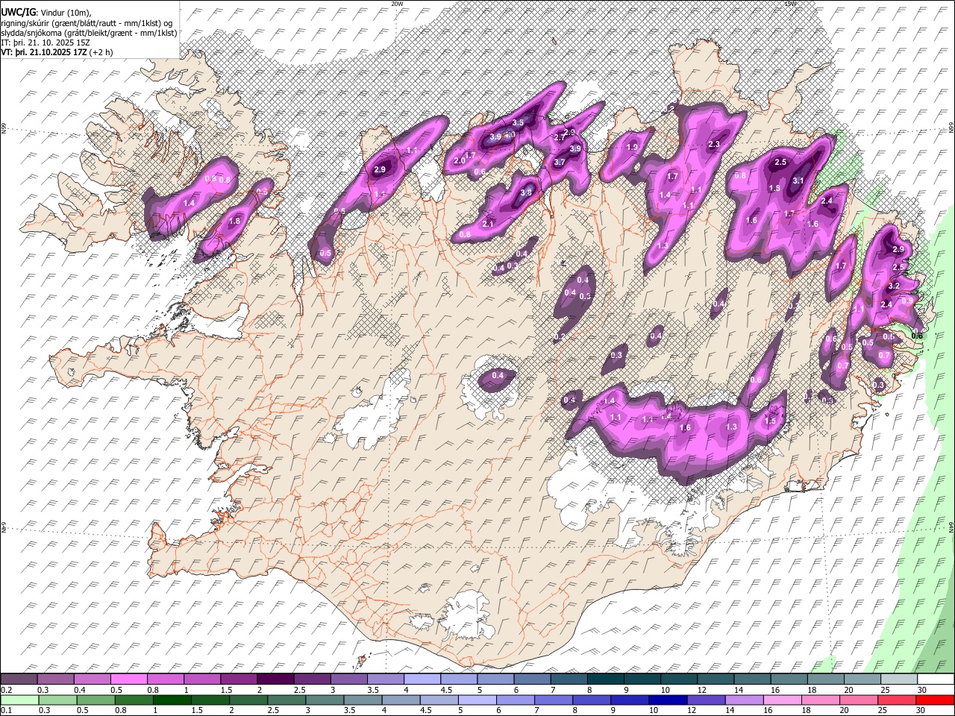
Task: Select the violet 12–14 swatch, bottom legend row
Action: click(x=705, y=700)
